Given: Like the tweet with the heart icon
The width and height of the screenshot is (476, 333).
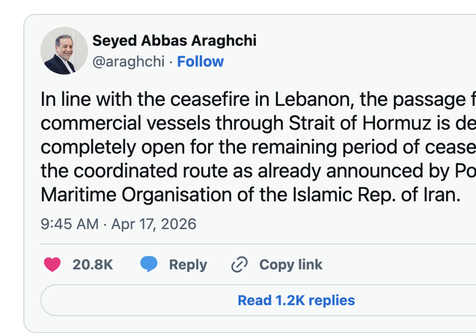Looking at the screenshot, I should coord(52,264).
